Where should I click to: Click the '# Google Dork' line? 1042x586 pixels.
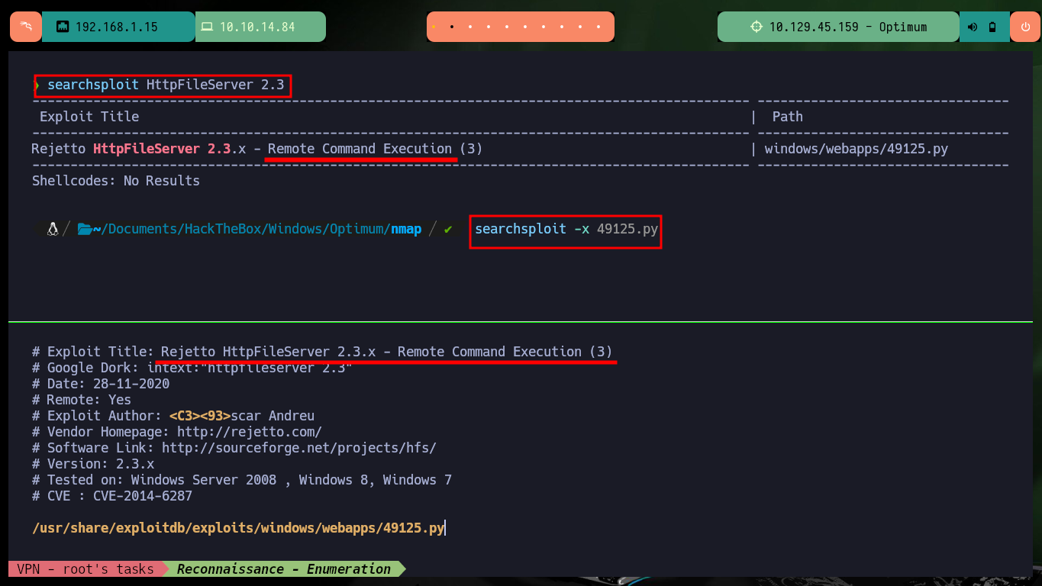pyautogui.click(x=192, y=368)
